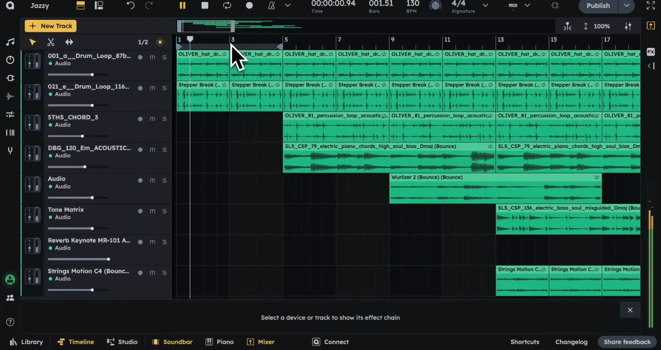The image size is (661, 350).
Task: Toggle the metronome icon
Action: pyautogui.click(x=271, y=5)
